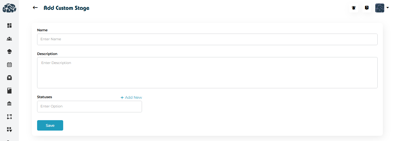Open the calendar sidebar icon
Screen dimensions: 395x141
[x=9, y=65]
